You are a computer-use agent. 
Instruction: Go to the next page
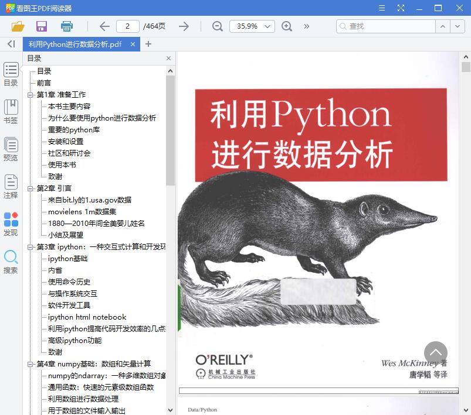point(184,26)
